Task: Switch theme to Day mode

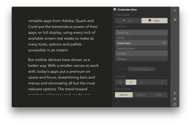Action: [128, 21]
